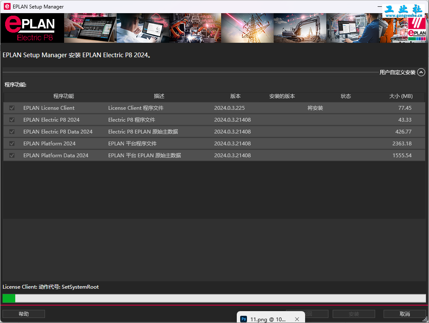Close the 11.png taskbar preview popup

point(297,319)
